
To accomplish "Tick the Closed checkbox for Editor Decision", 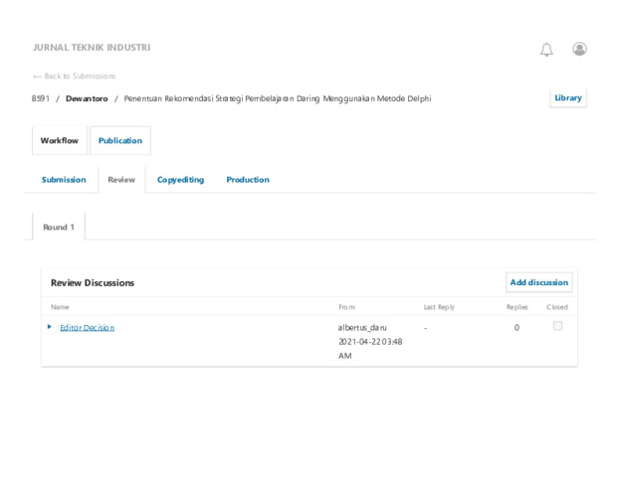I will [557, 326].
